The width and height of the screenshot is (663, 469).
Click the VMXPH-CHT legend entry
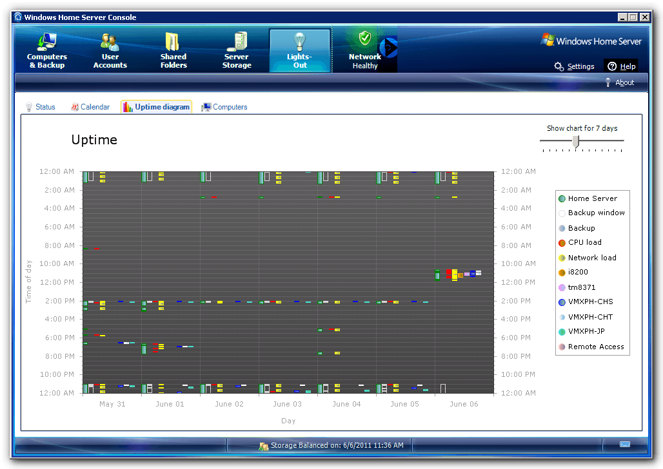[586, 317]
